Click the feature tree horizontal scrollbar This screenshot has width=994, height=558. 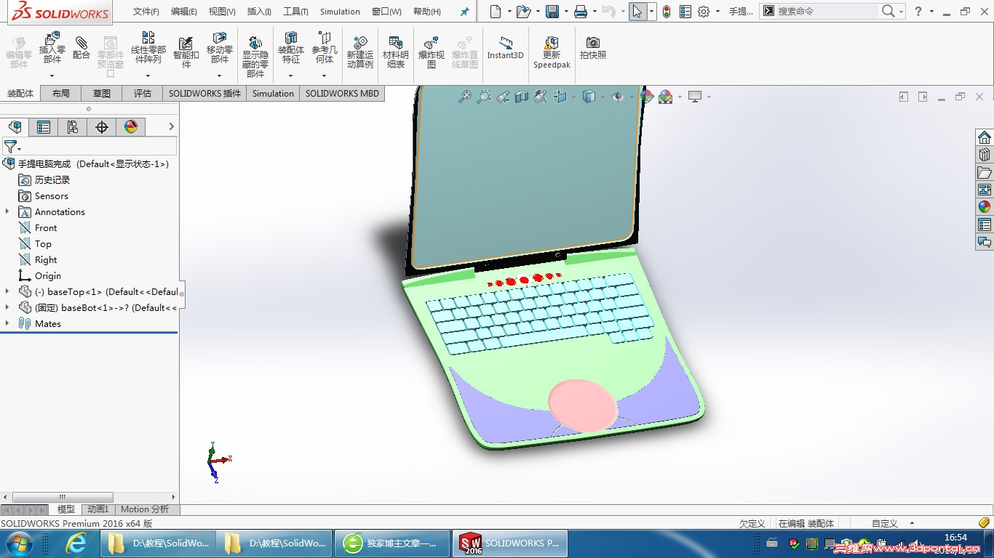tap(63, 498)
